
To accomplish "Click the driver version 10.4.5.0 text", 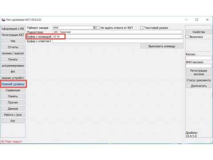I will click(x=191, y=136).
